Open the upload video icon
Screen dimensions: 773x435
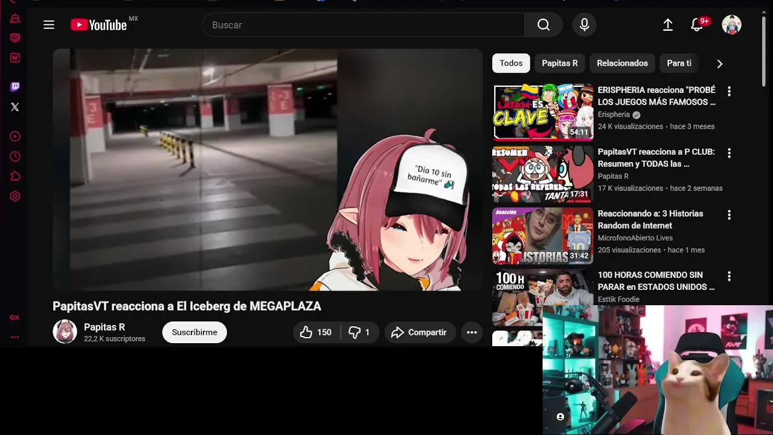[668, 25]
